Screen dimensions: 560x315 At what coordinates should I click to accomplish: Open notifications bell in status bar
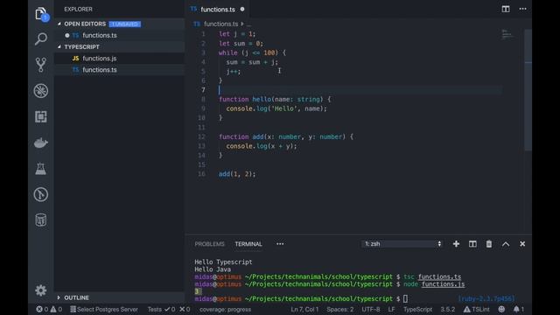[519, 309]
